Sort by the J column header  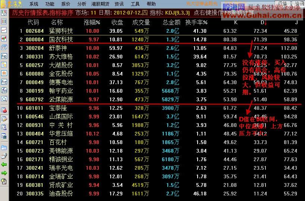pos(296,23)
